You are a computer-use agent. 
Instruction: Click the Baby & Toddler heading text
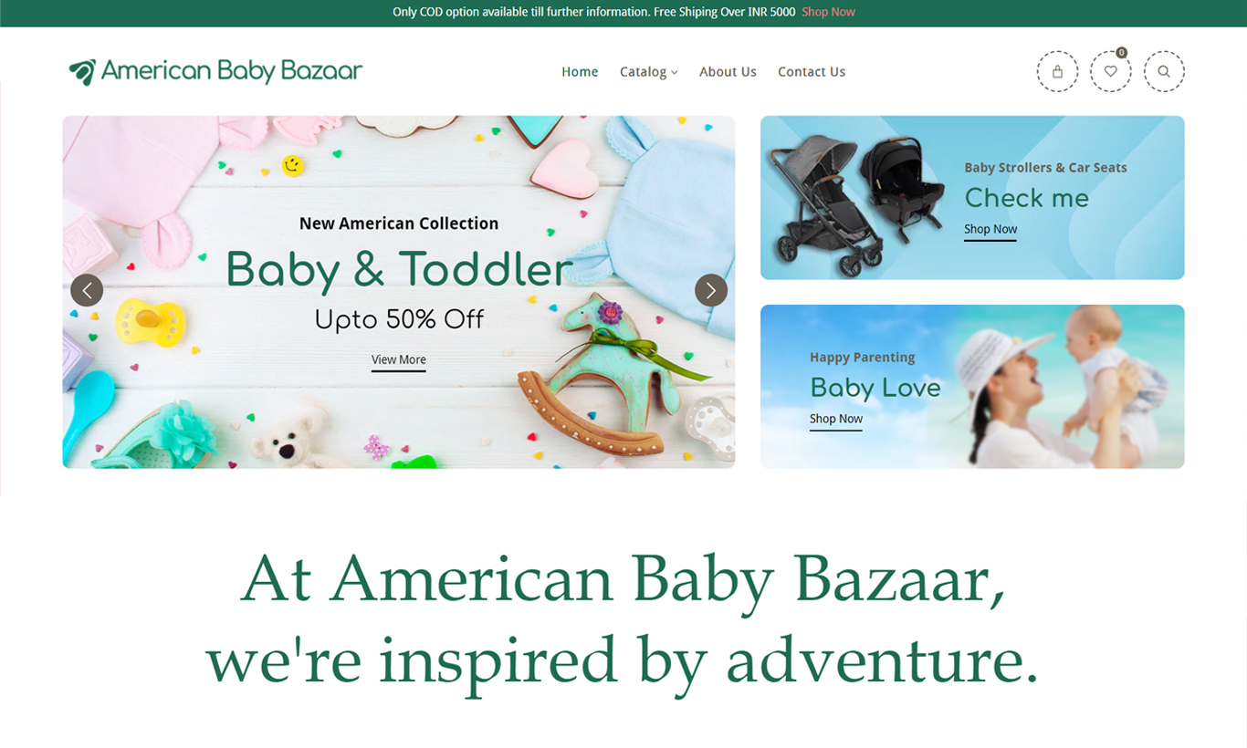click(x=399, y=270)
